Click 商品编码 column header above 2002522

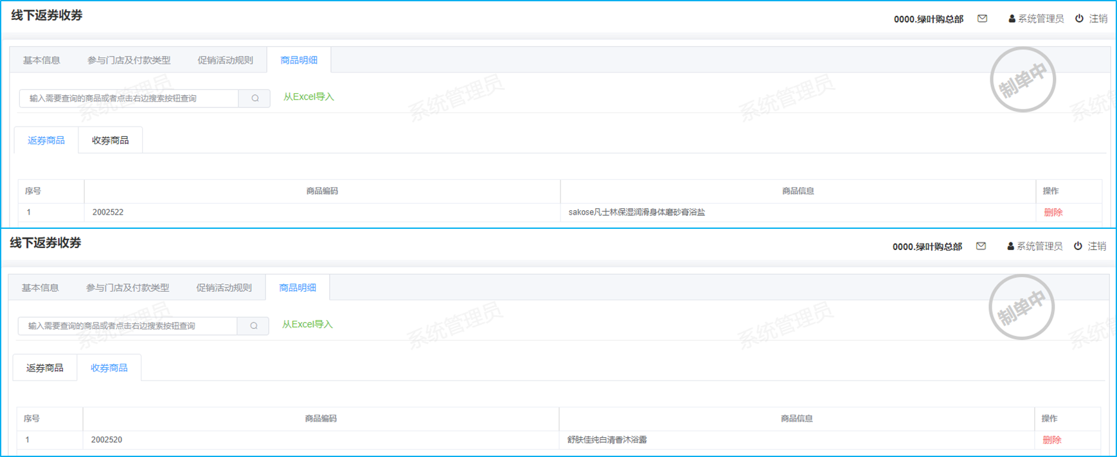point(322,191)
